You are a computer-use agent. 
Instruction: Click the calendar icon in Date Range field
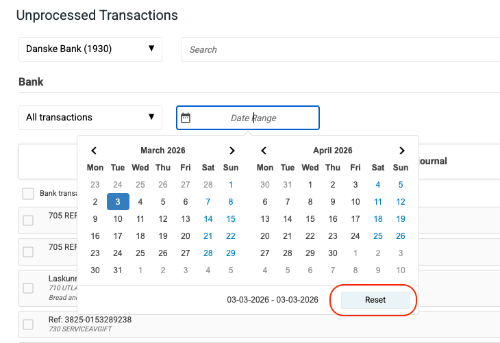click(185, 118)
